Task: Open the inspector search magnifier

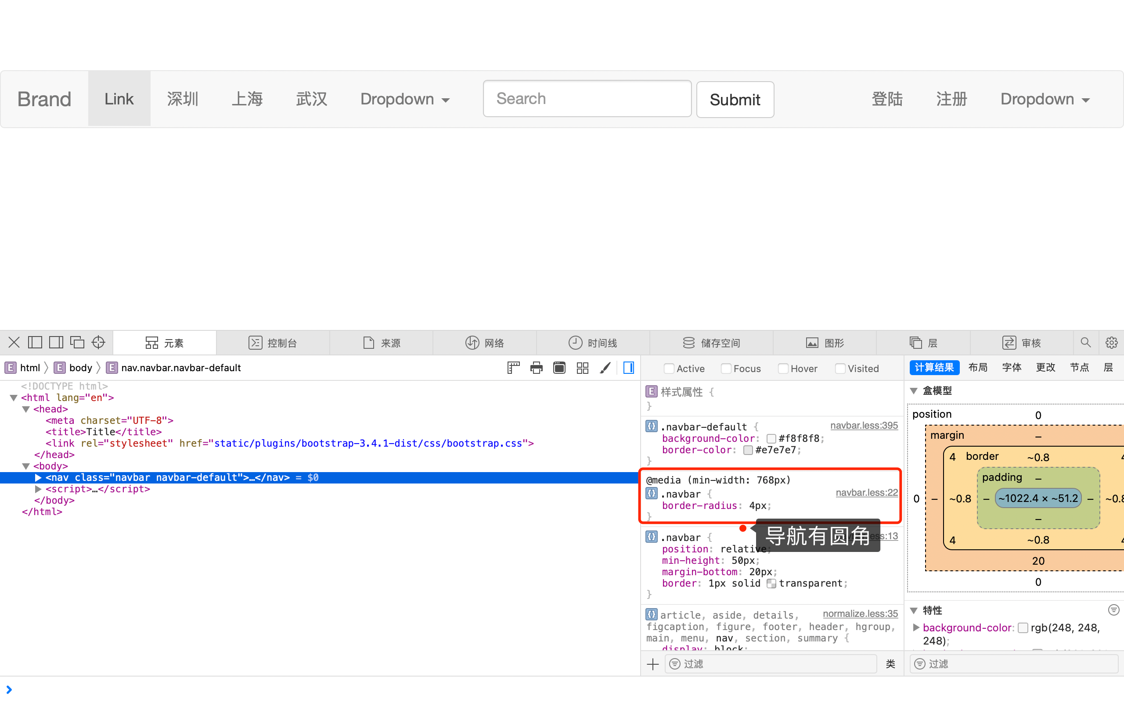Action: coord(1085,343)
